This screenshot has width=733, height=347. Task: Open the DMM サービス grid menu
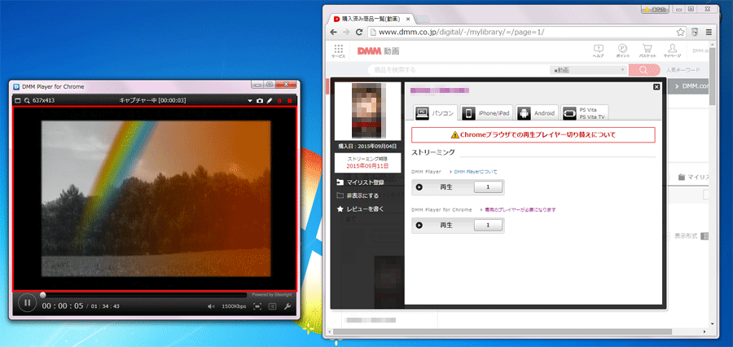(339, 51)
